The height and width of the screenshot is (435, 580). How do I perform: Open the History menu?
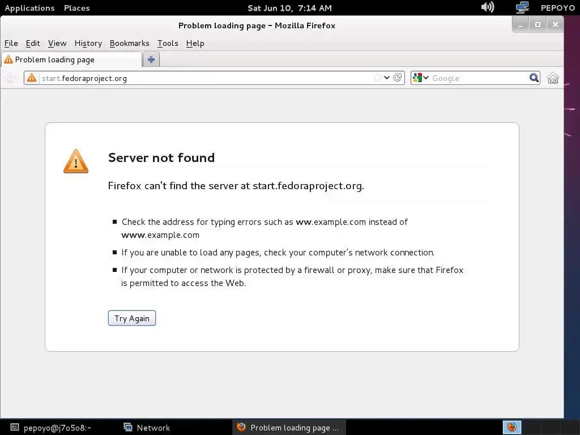88,43
